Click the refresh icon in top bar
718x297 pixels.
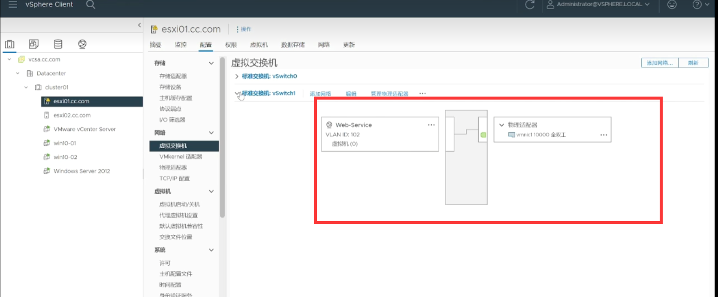(530, 5)
